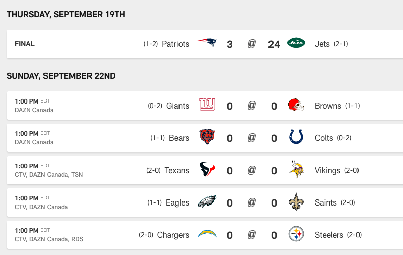This screenshot has width=403, height=255.
Task: Open the Chargers team name link
Action: coord(173,235)
